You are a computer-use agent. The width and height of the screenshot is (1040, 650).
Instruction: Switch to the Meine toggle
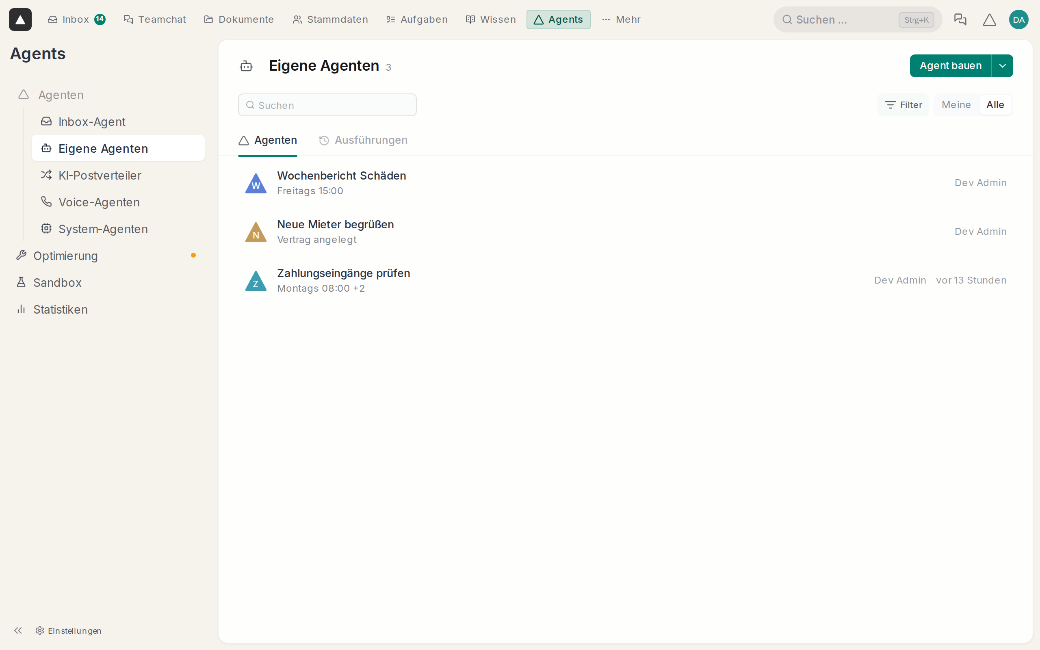[956, 105]
